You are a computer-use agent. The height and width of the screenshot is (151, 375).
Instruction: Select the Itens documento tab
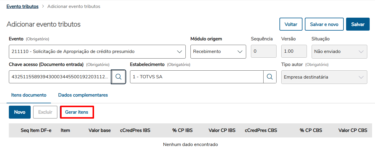[x=29, y=95]
